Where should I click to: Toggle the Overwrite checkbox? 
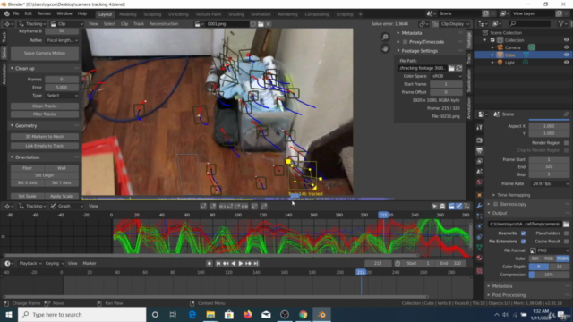[x=523, y=233]
